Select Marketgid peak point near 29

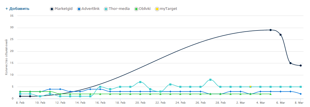270,30
